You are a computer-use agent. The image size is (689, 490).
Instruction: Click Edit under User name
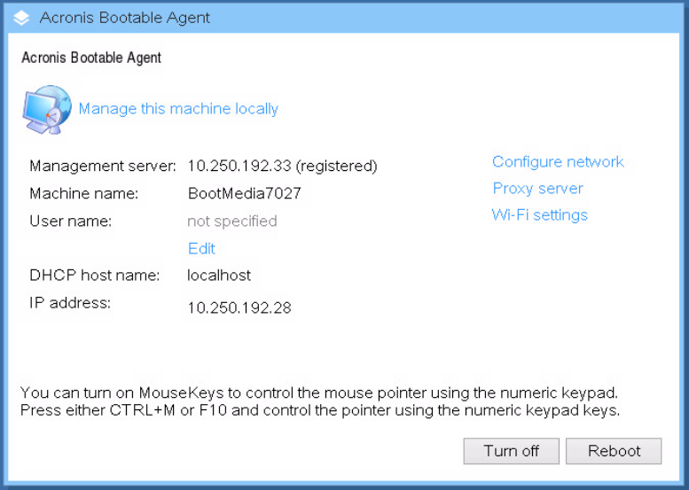201,248
